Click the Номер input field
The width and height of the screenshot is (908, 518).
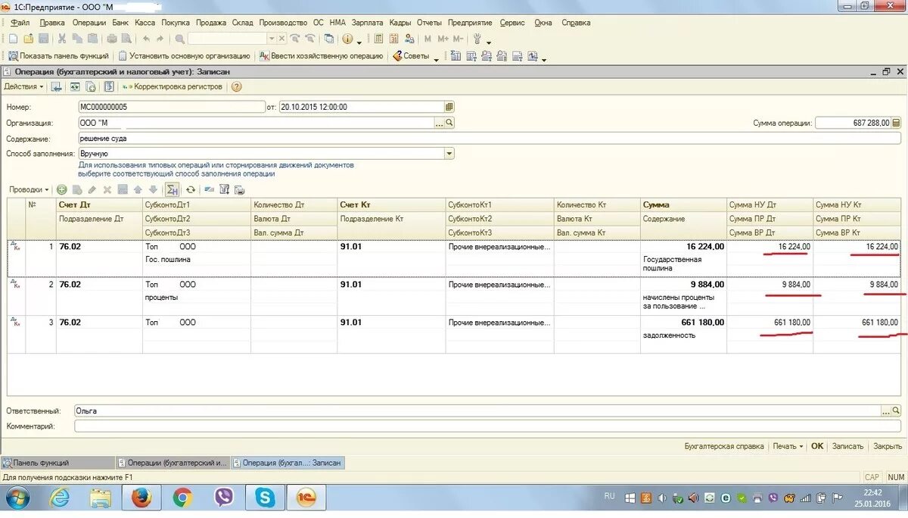tap(171, 107)
